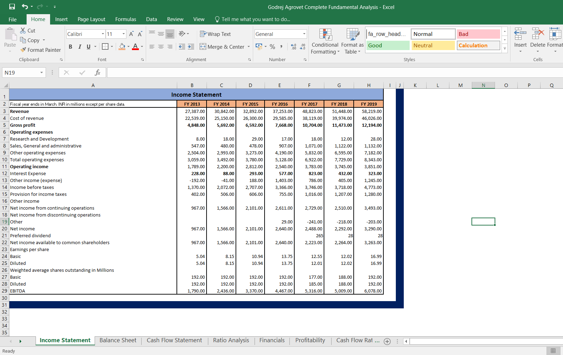563x355 pixels.
Task: Apply percent style format
Action: tap(273, 47)
